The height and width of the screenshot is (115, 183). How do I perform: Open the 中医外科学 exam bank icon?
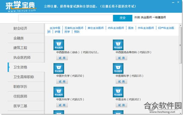(x=59, y=92)
